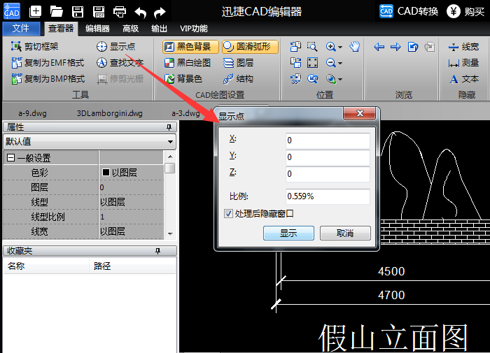
Task: Open the 文件 menu
Action: click(x=21, y=29)
